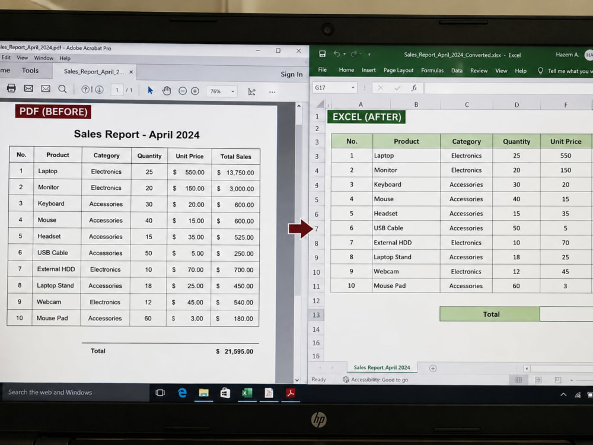Select the Acrobat arrow selection tool

(150, 90)
